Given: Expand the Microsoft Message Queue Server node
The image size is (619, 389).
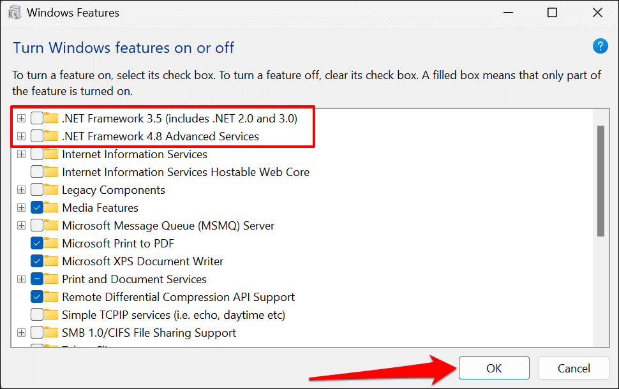Looking at the screenshot, I should (22, 226).
